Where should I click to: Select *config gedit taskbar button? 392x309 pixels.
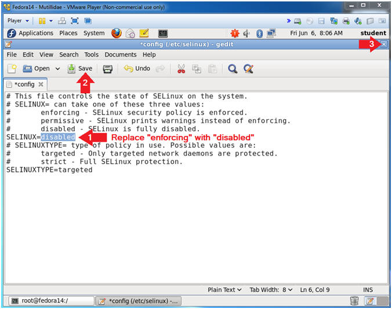coord(139,301)
